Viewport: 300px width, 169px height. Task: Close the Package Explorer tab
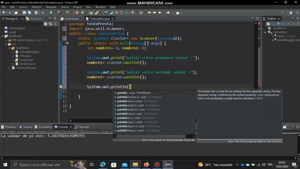click(x=22, y=19)
